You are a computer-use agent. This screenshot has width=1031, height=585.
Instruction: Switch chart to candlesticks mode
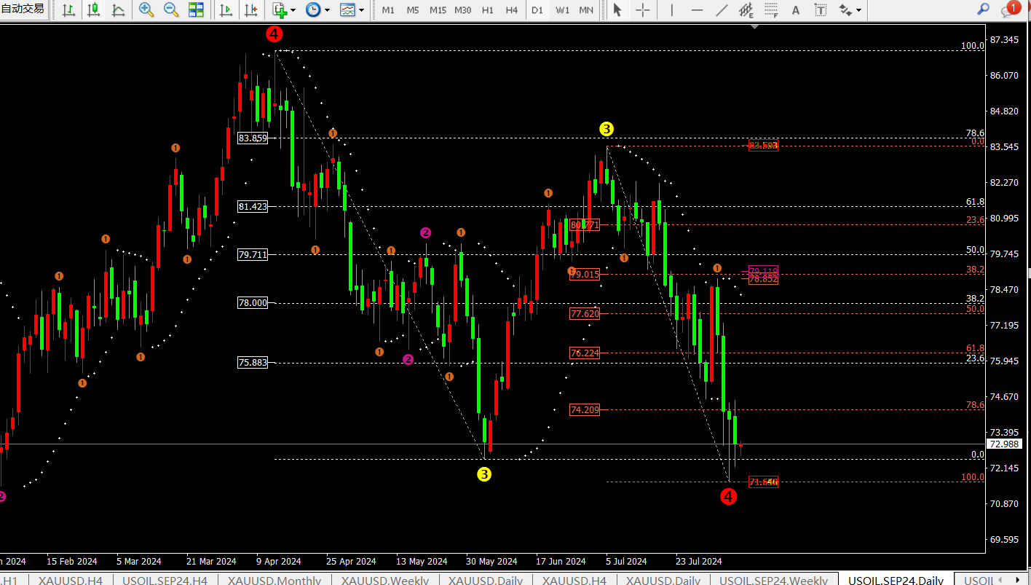[93, 10]
